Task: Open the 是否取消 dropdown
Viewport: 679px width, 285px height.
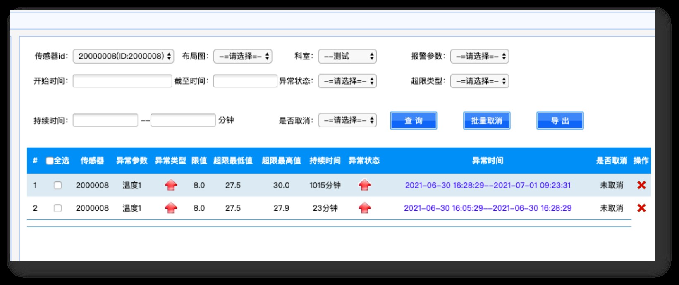Action: point(347,120)
